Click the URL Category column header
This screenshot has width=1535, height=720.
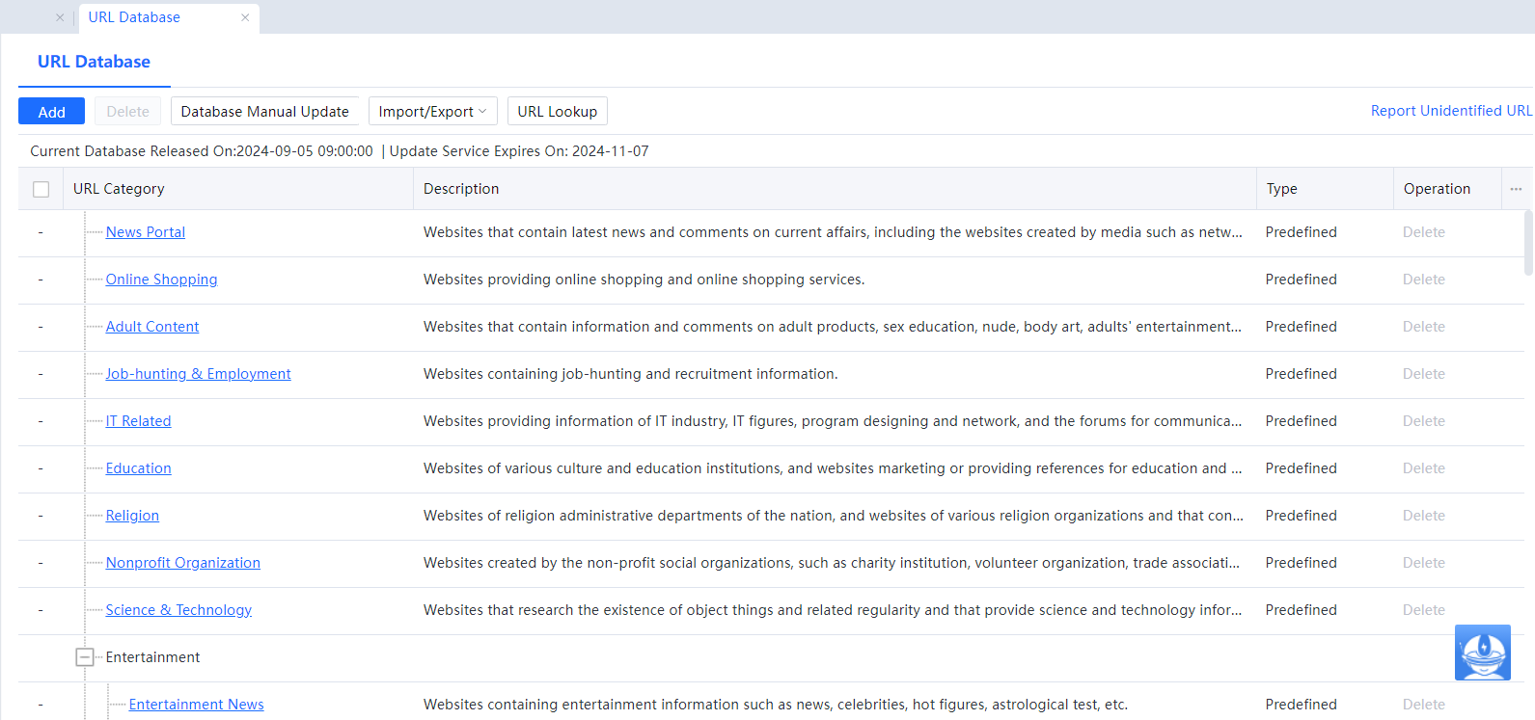pos(119,189)
